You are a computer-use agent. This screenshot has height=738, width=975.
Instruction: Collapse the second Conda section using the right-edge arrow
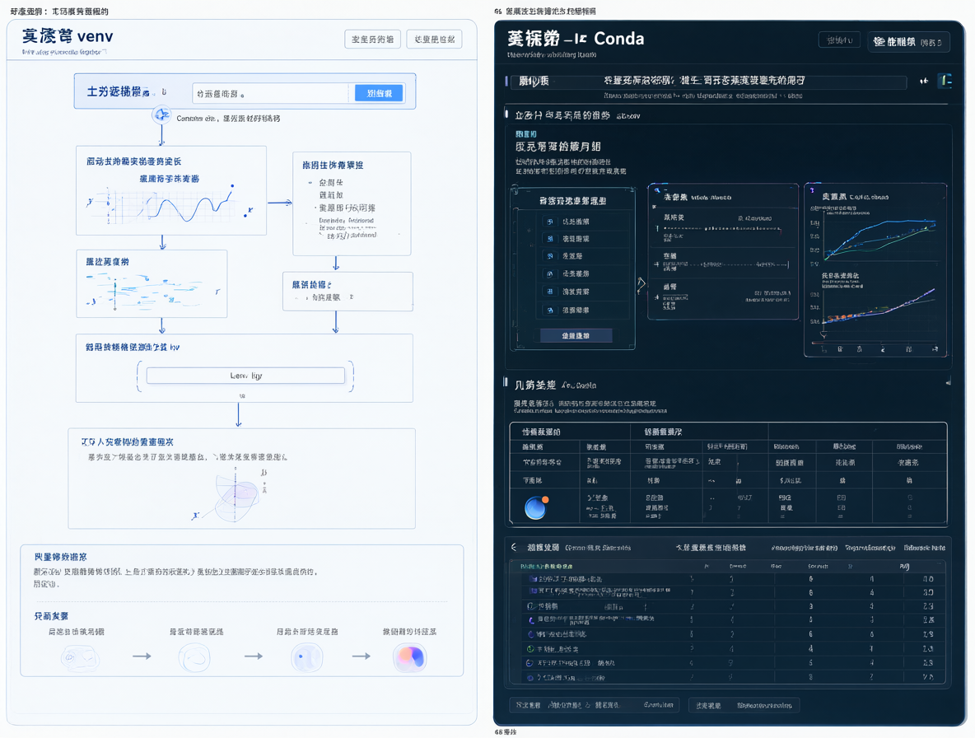pos(949,381)
